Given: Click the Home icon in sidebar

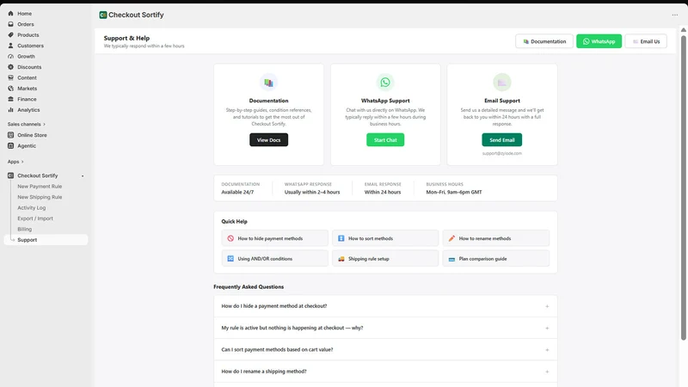Looking at the screenshot, I should point(10,14).
